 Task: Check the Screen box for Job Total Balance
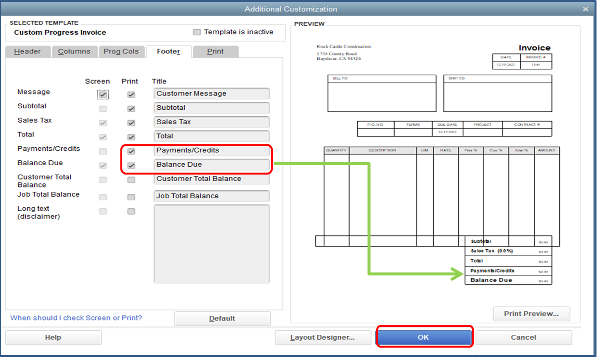102,196
